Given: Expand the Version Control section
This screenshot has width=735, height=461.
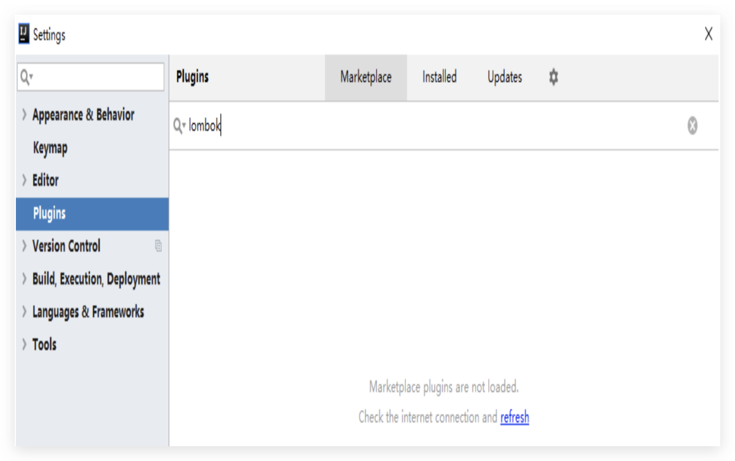Looking at the screenshot, I should click(24, 246).
